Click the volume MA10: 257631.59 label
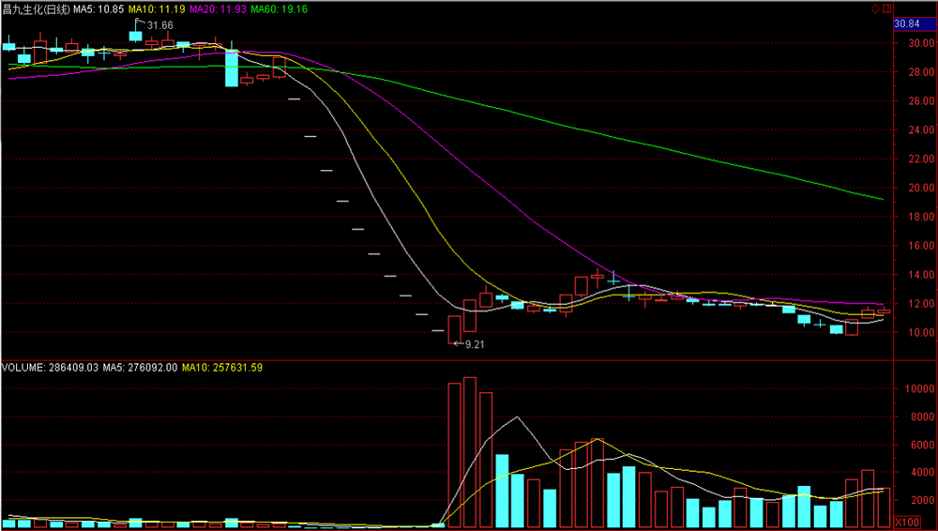 tap(222, 368)
